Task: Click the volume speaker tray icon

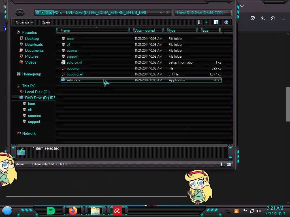Action: [259, 211]
